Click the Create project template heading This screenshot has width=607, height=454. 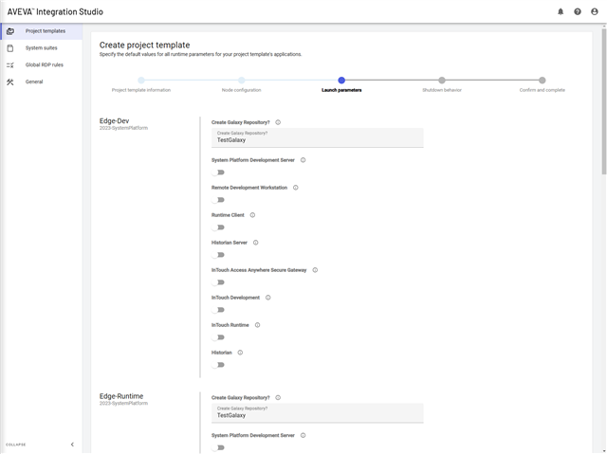[x=144, y=45]
